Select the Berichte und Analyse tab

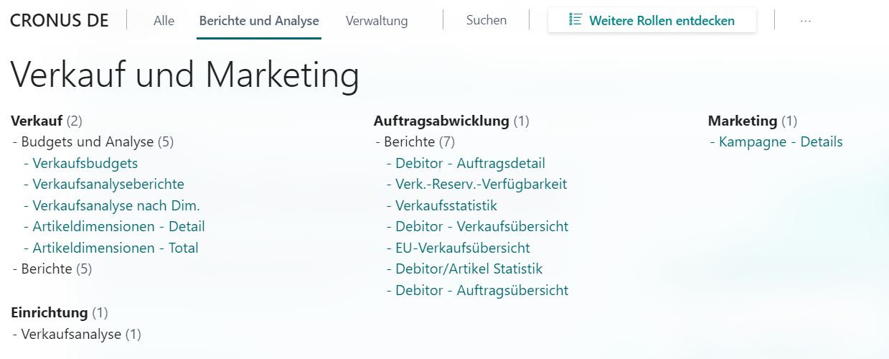click(259, 21)
